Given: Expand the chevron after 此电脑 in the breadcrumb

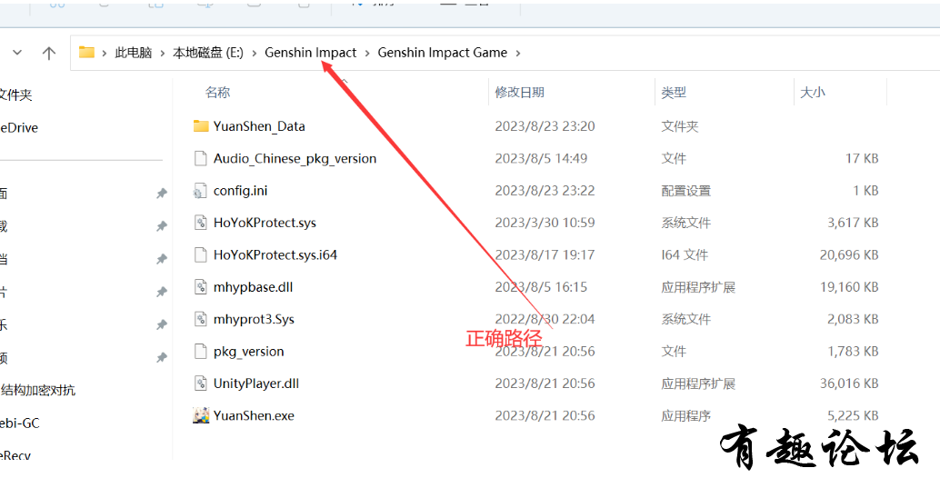Looking at the screenshot, I should coord(162,53).
